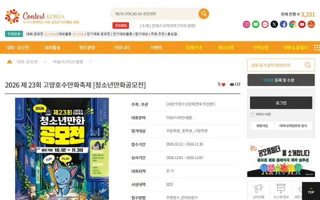320x200 pixels.
Task: Click the eye view count icon
Action: [x=232, y=84]
